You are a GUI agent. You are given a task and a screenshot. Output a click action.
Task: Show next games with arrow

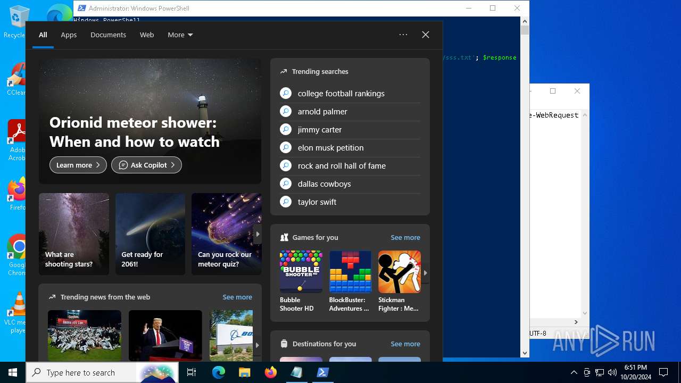(x=425, y=273)
